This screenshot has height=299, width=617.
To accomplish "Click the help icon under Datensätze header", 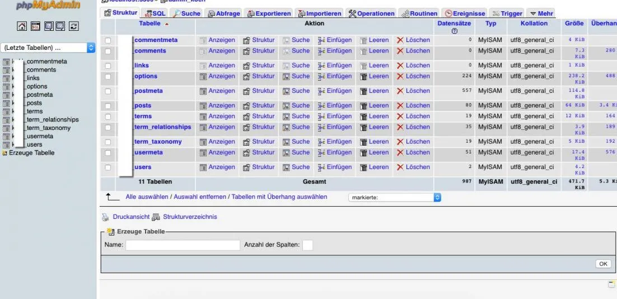I will click(x=455, y=31).
